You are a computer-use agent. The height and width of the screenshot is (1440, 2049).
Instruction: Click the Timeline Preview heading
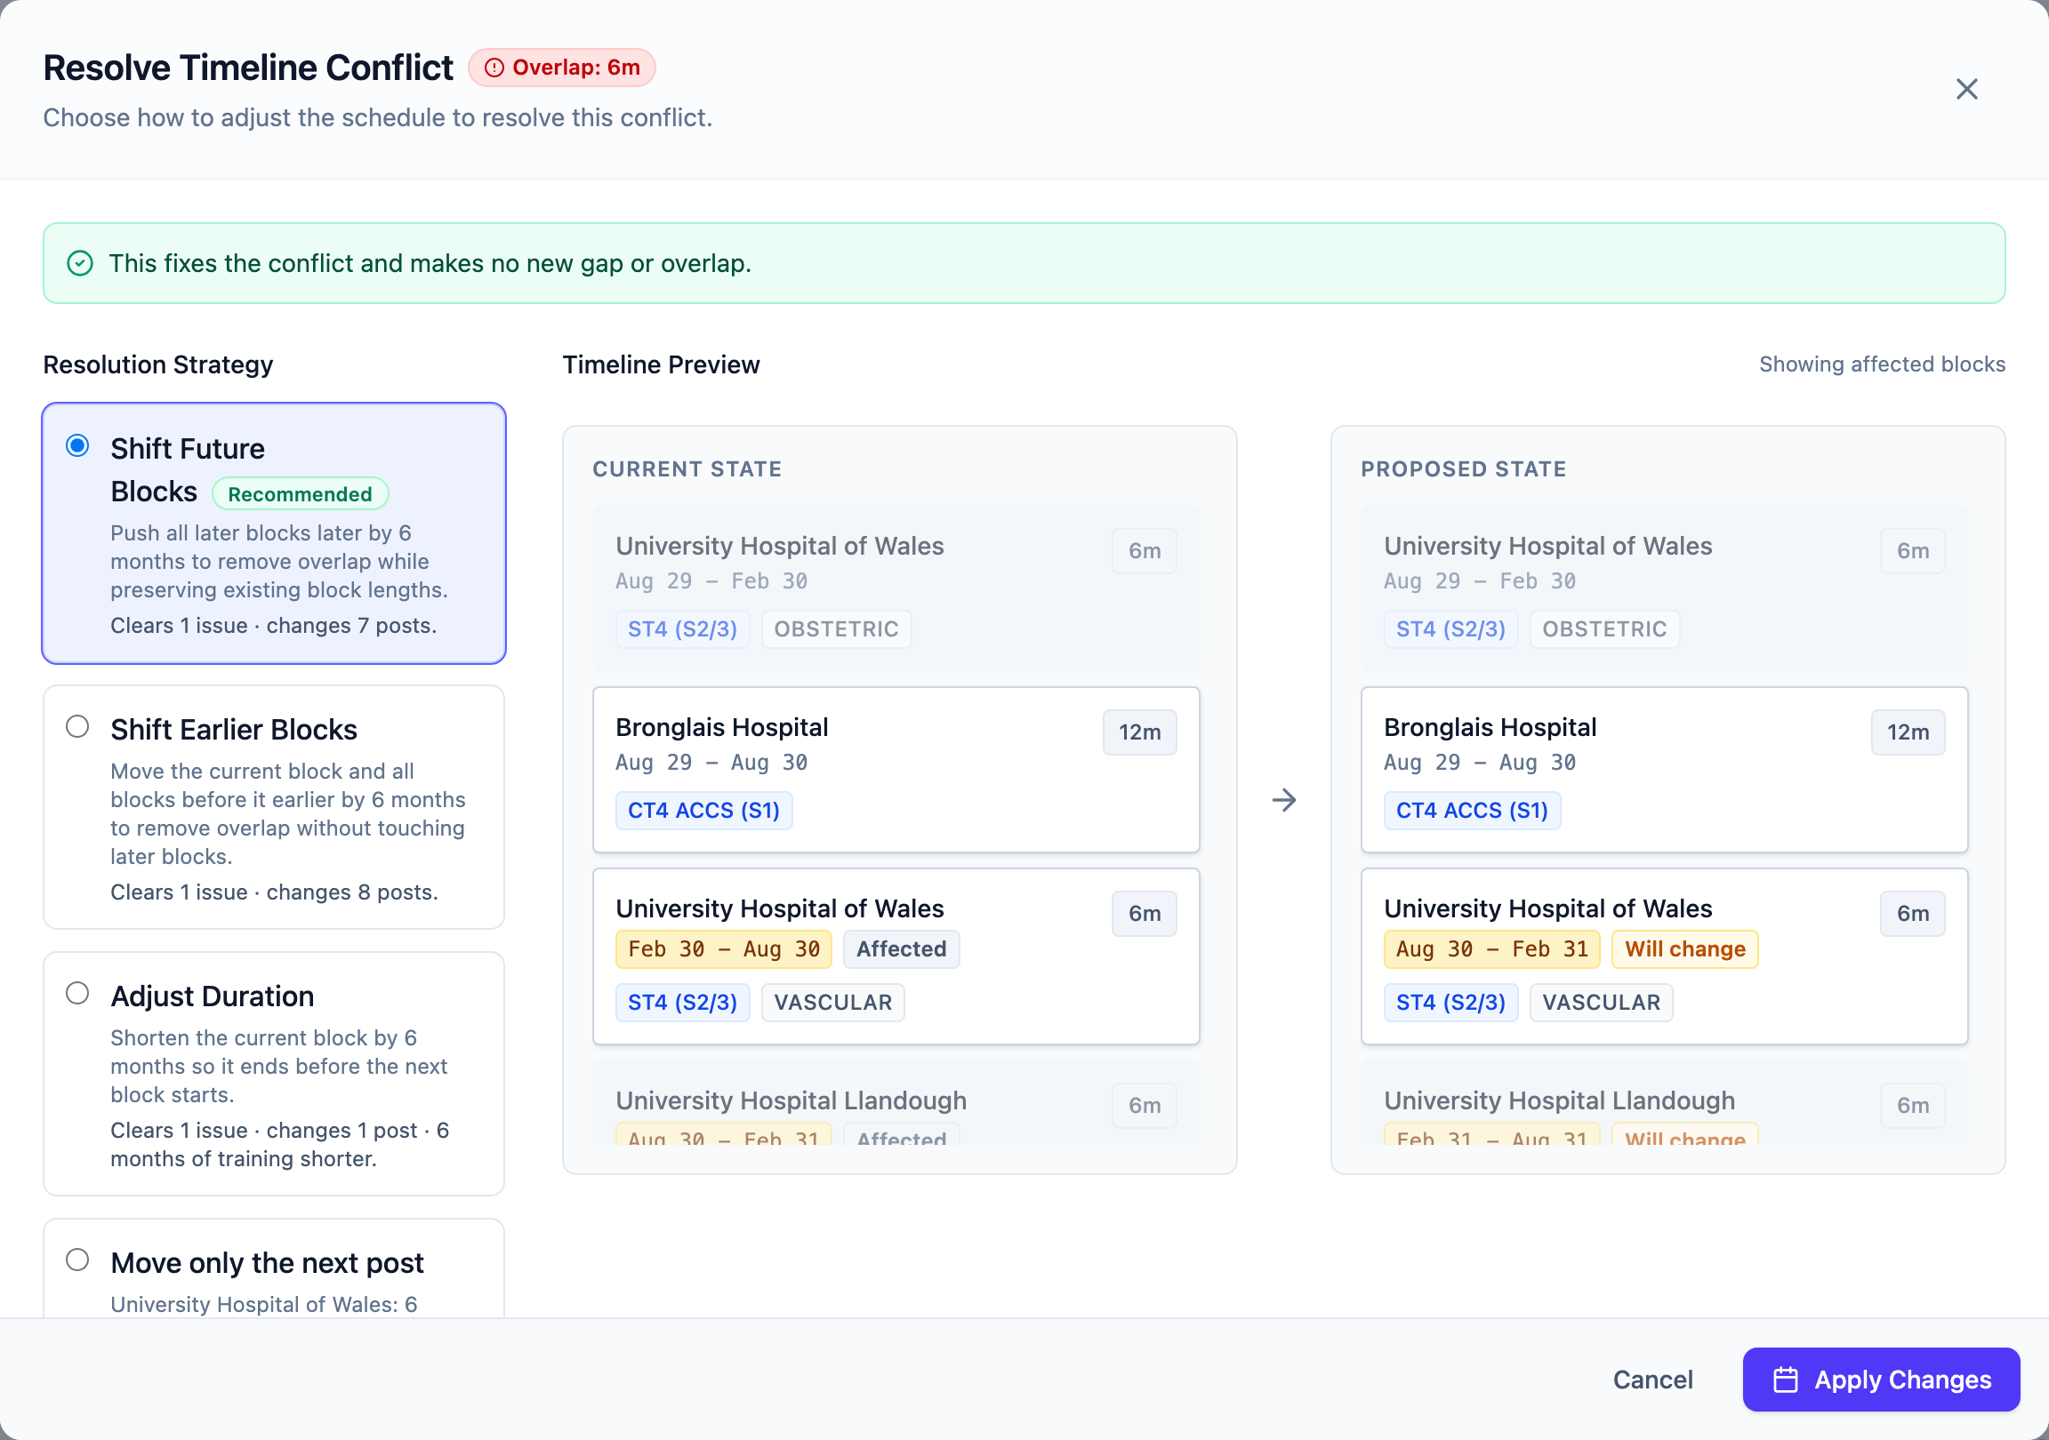(x=661, y=364)
